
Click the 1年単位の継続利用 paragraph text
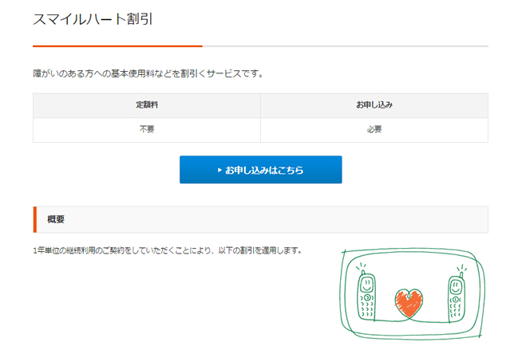pos(168,250)
